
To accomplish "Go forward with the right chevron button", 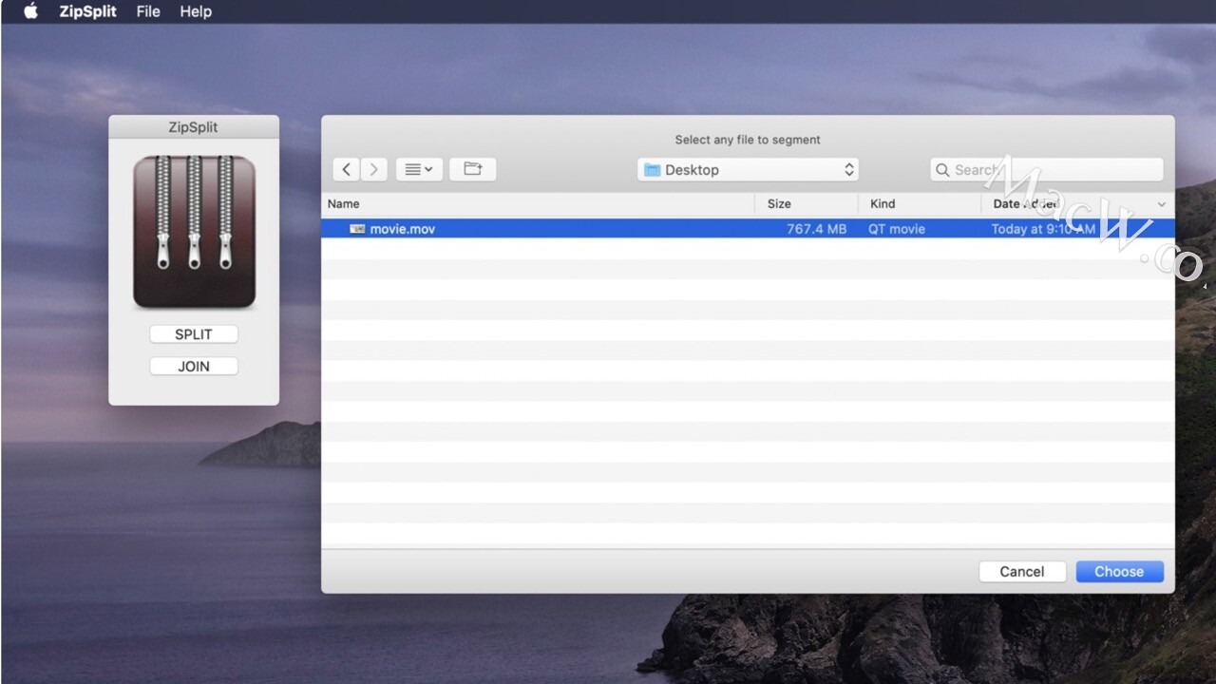I will pos(374,169).
